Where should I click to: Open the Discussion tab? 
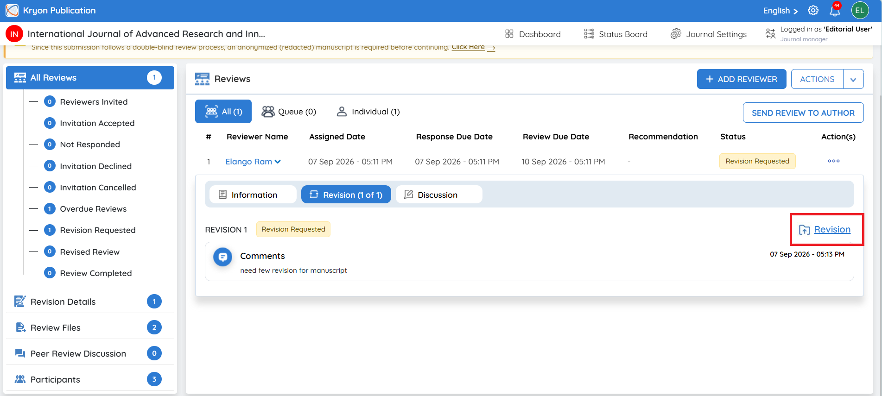pyautogui.click(x=439, y=195)
